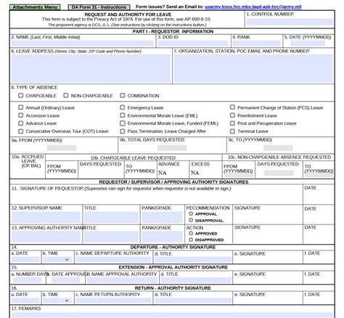Viewport: 344px width, 318px height.
Task: Click the Name (Last, First, Middle Initial) field
Action: 82,44
